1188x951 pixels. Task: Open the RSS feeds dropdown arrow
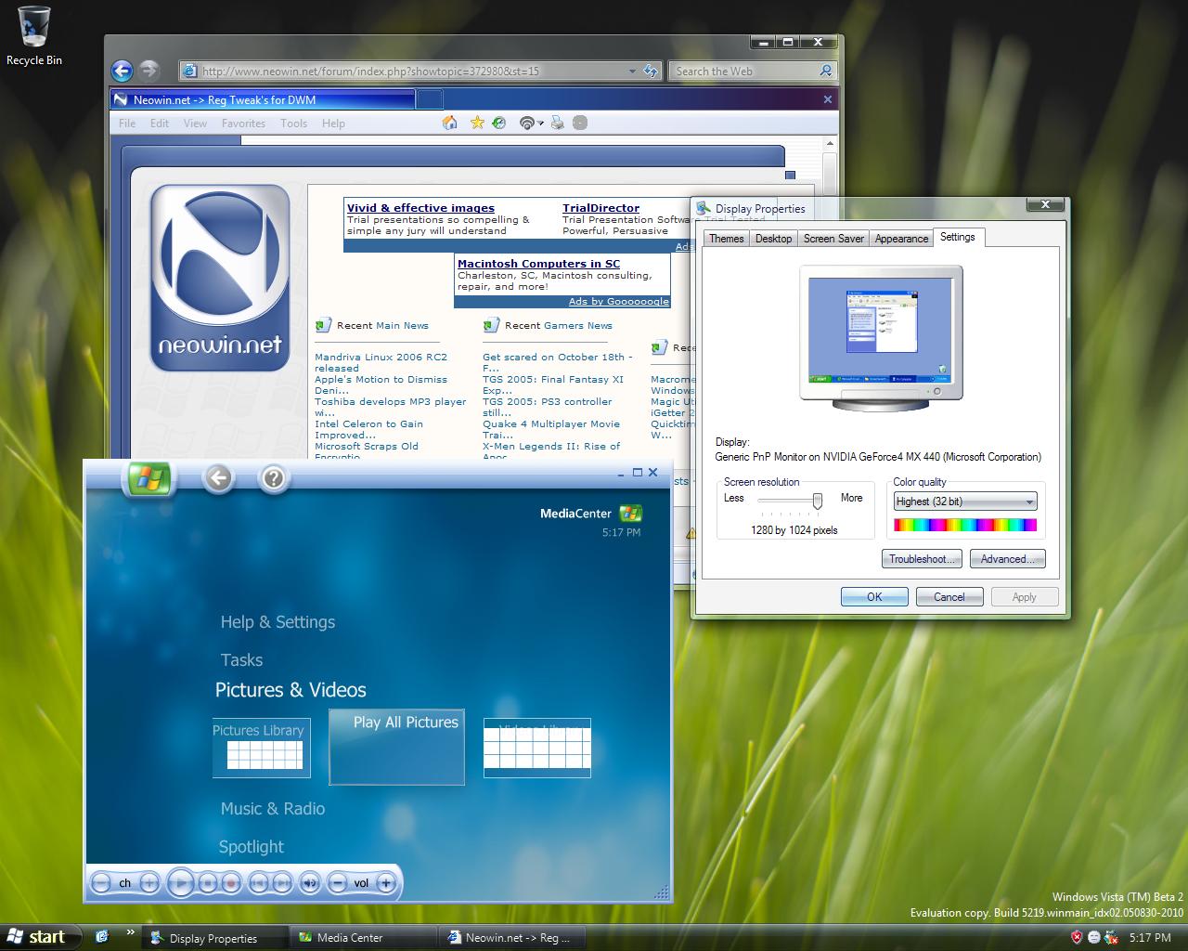539,124
